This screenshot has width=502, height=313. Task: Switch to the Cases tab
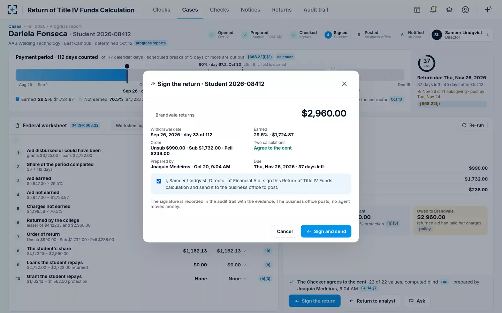click(190, 10)
